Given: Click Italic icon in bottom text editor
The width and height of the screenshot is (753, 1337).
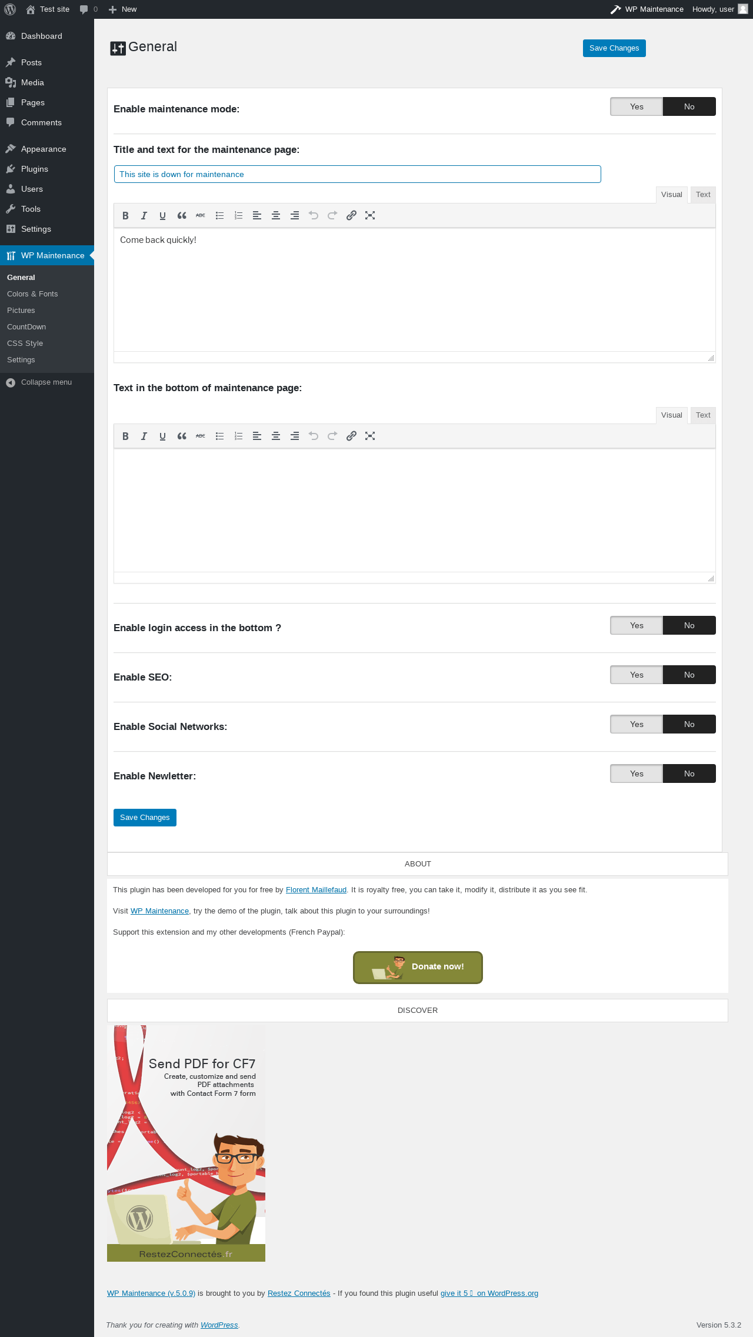Looking at the screenshot, I should point(144,436).
